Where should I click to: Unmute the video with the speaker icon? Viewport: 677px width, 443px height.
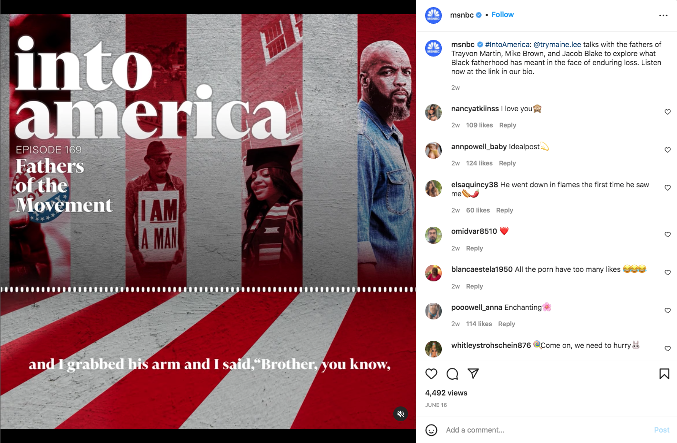(401, 414)
